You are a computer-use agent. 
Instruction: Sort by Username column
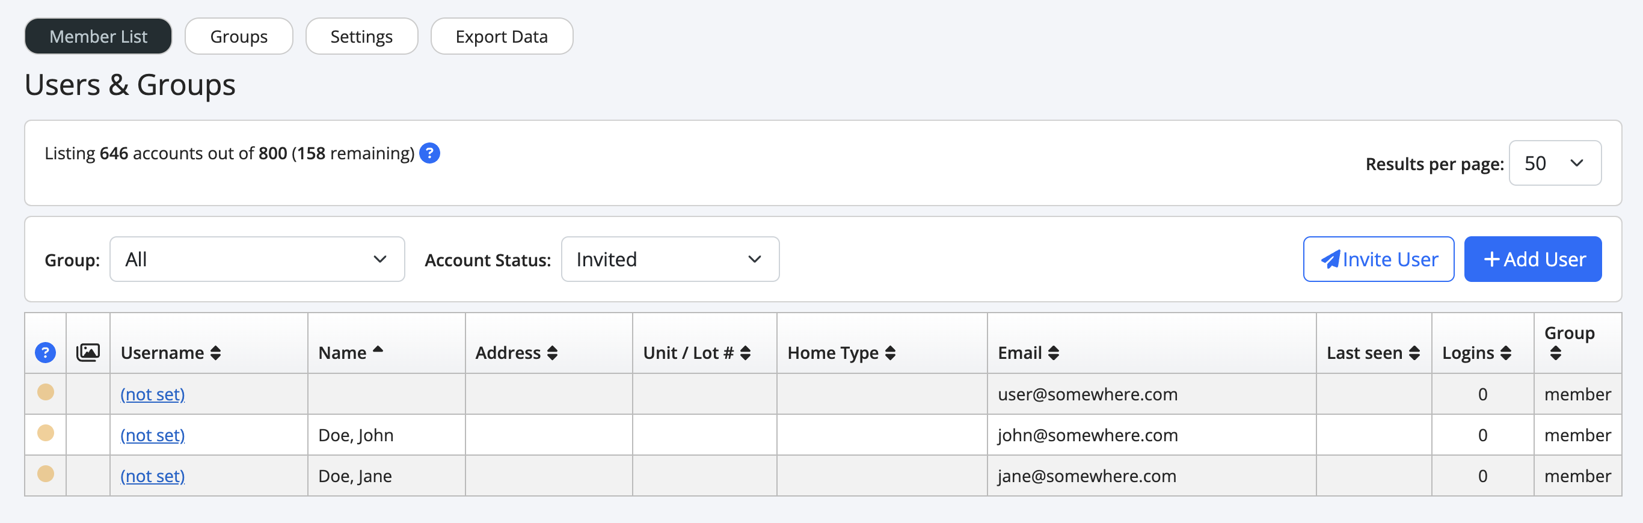pyautogui.click(x=170, y=353)
